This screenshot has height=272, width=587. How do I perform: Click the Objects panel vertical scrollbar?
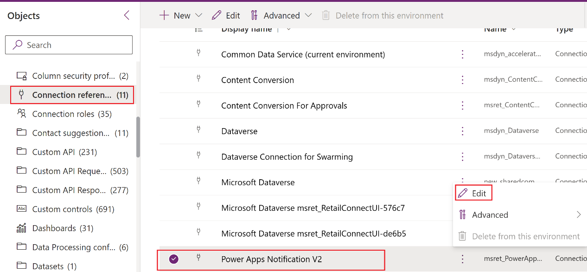tap(138, 136)
